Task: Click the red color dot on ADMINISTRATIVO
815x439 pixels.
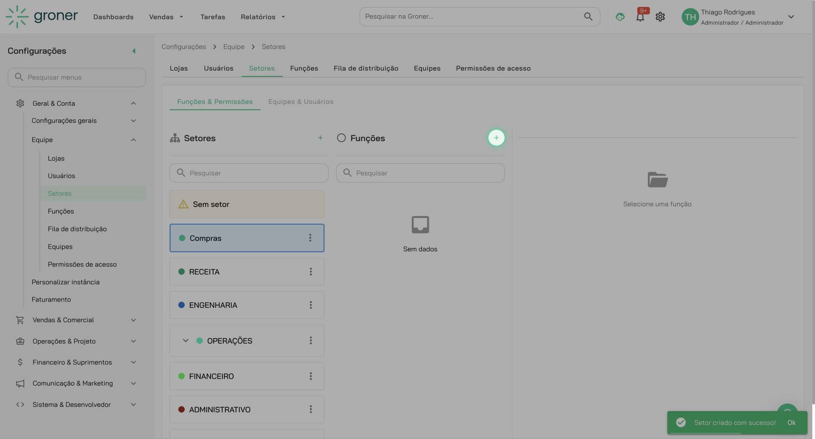Action: [x=182, y=409]
